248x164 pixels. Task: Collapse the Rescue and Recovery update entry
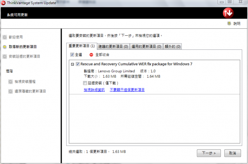coord(72,64)
